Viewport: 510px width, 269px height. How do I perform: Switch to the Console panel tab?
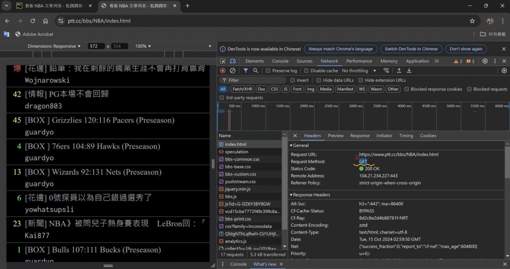(x=280, y=61)
